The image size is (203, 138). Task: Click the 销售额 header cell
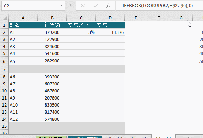(52, 25)
